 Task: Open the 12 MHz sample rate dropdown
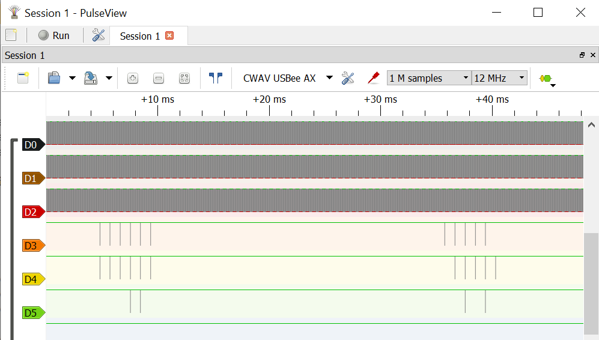(x=500, y=78)
